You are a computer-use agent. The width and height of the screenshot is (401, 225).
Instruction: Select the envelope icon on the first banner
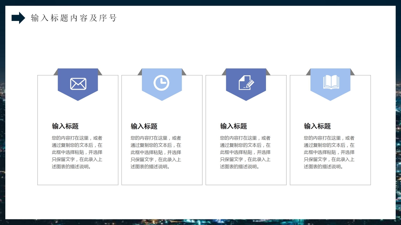pos(78,83)
